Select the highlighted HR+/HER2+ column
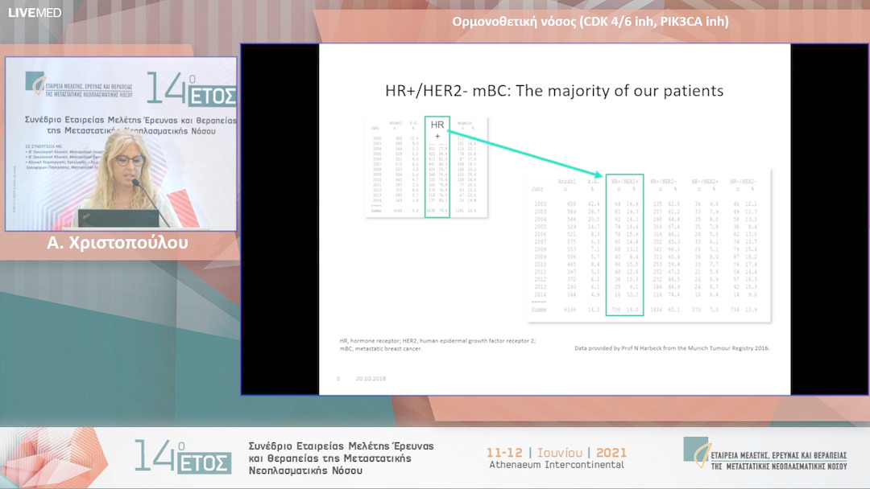 pyautogui.click(x=624, y=249)
